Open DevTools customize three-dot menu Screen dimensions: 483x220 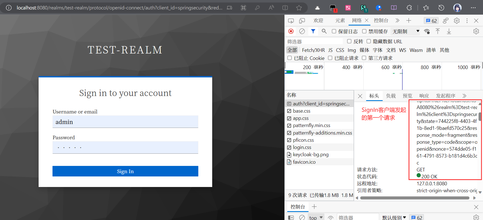467,21
